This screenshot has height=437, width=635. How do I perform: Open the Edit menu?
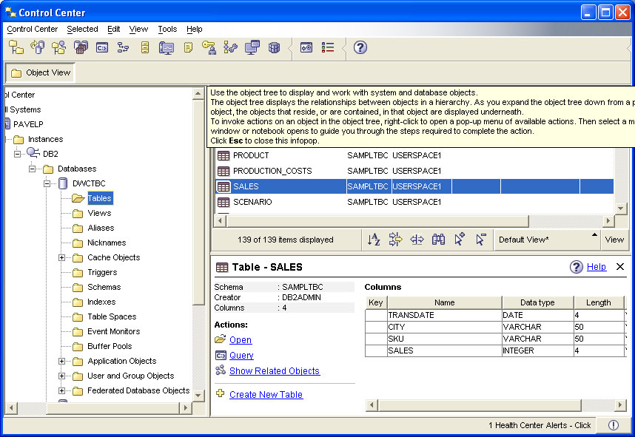pos(113,29)
